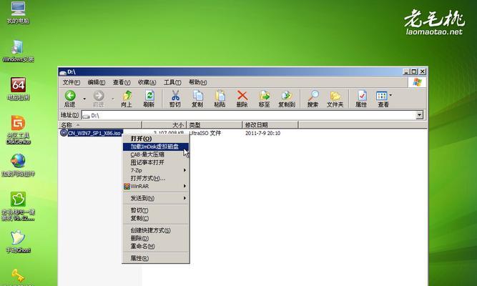Click the red Delete (删除) icon
Viewport: 477px width, 286px height.
(x=242, y=96)
